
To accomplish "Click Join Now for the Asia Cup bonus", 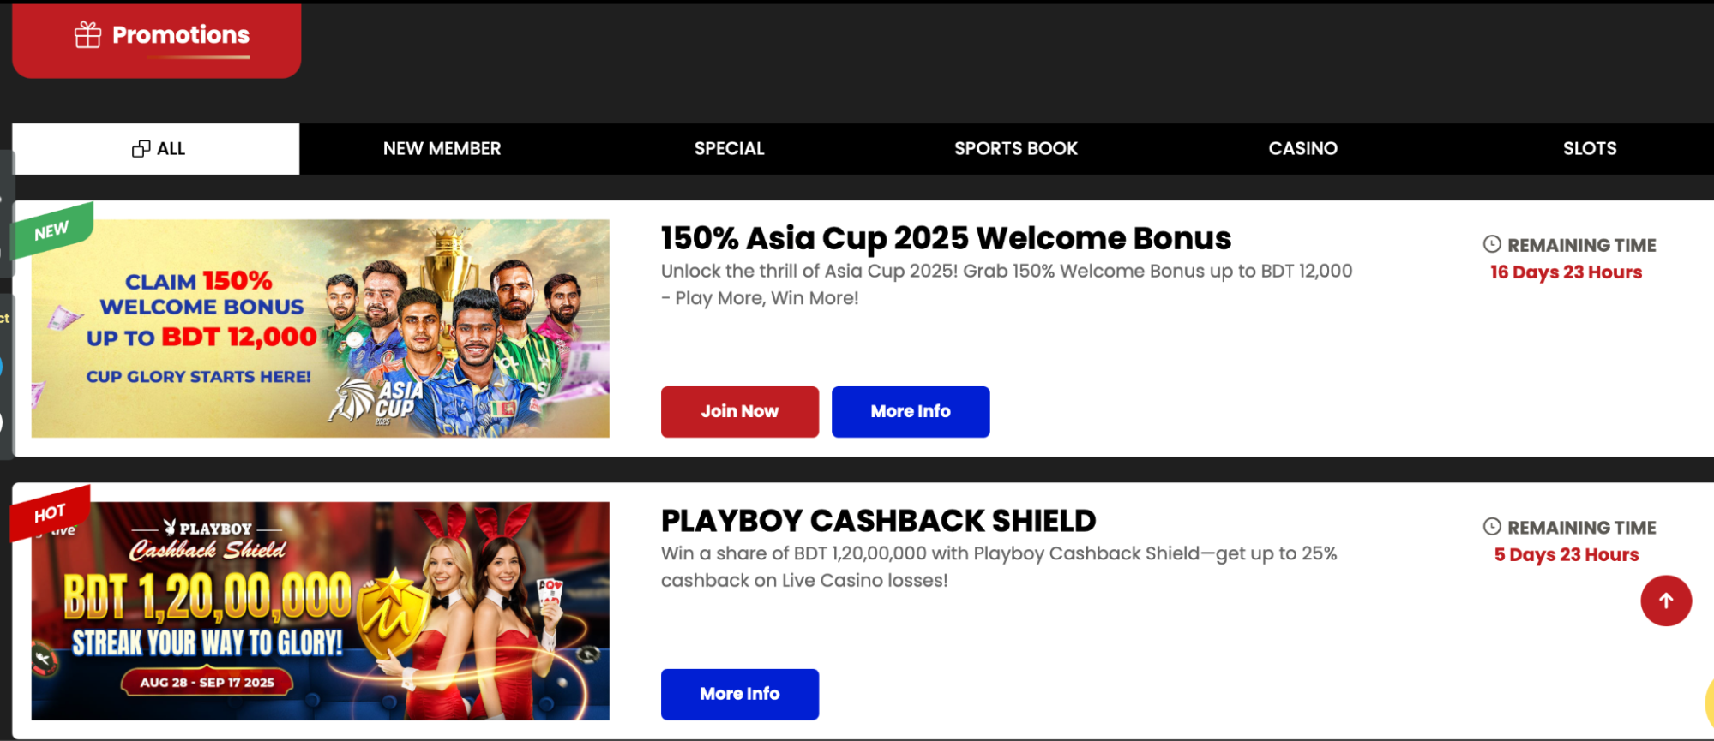I will click(739, 411).
